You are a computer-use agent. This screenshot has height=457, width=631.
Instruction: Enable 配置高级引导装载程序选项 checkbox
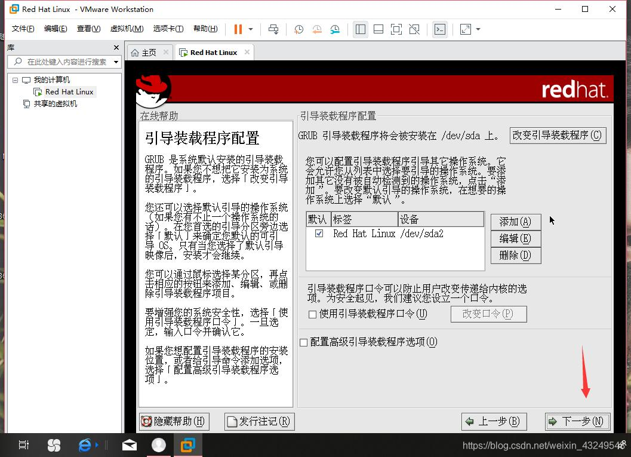[x=304, y=343]
